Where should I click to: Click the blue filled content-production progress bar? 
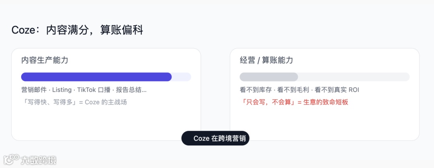click(96, 77)
